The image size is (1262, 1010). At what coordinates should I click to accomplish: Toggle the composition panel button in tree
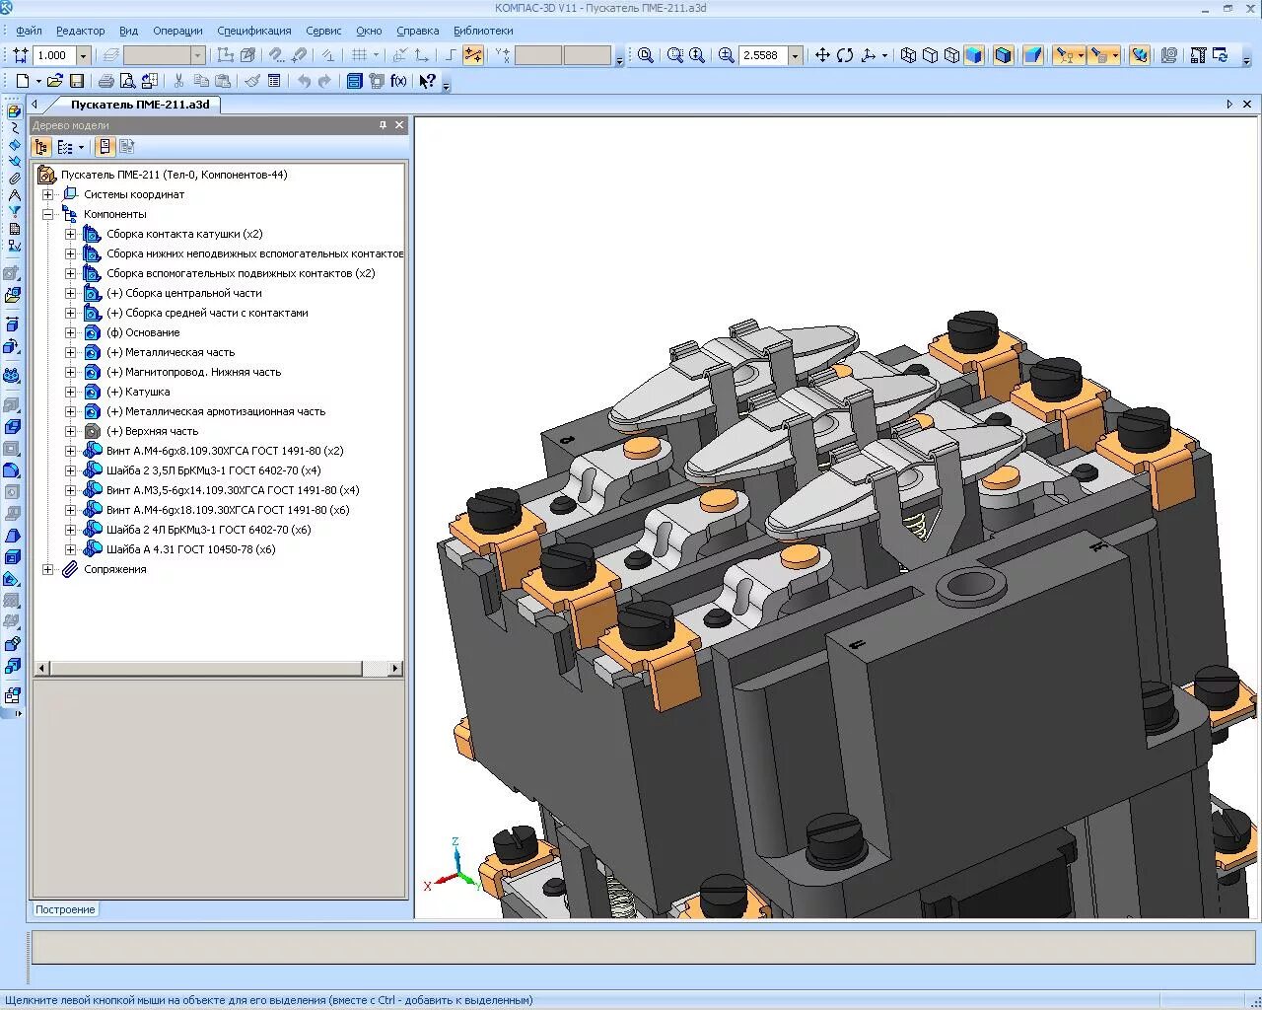click(105, 147)
